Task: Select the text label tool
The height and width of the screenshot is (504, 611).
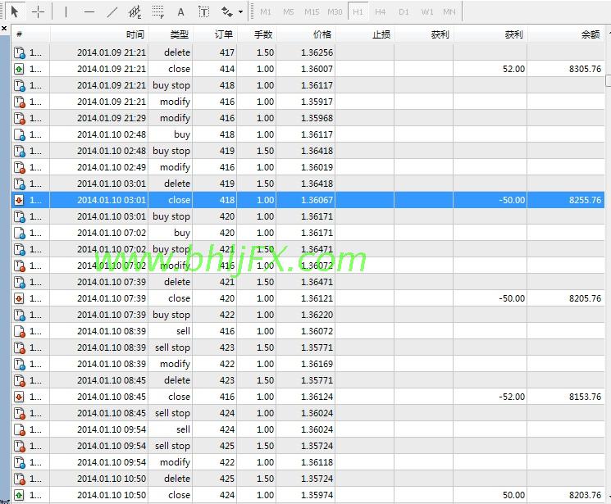Action: (x=203, y=12)
